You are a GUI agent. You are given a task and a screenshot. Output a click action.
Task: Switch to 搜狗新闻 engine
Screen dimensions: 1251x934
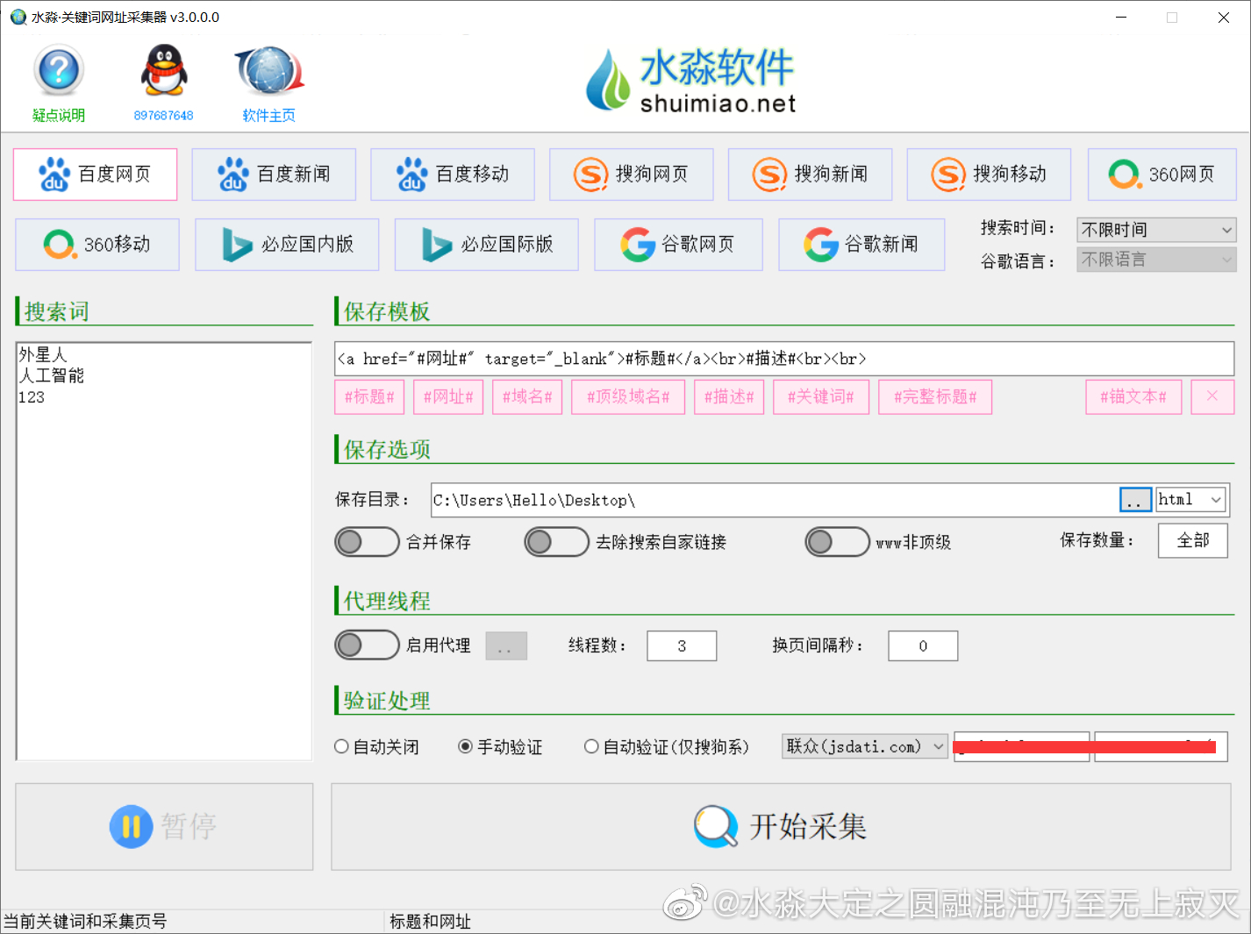click(811, 175)
